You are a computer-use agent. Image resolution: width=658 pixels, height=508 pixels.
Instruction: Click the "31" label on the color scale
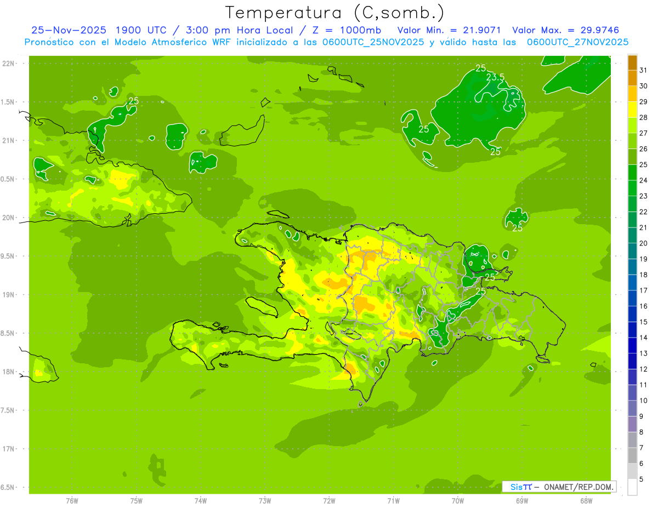(x=644, y=70)
